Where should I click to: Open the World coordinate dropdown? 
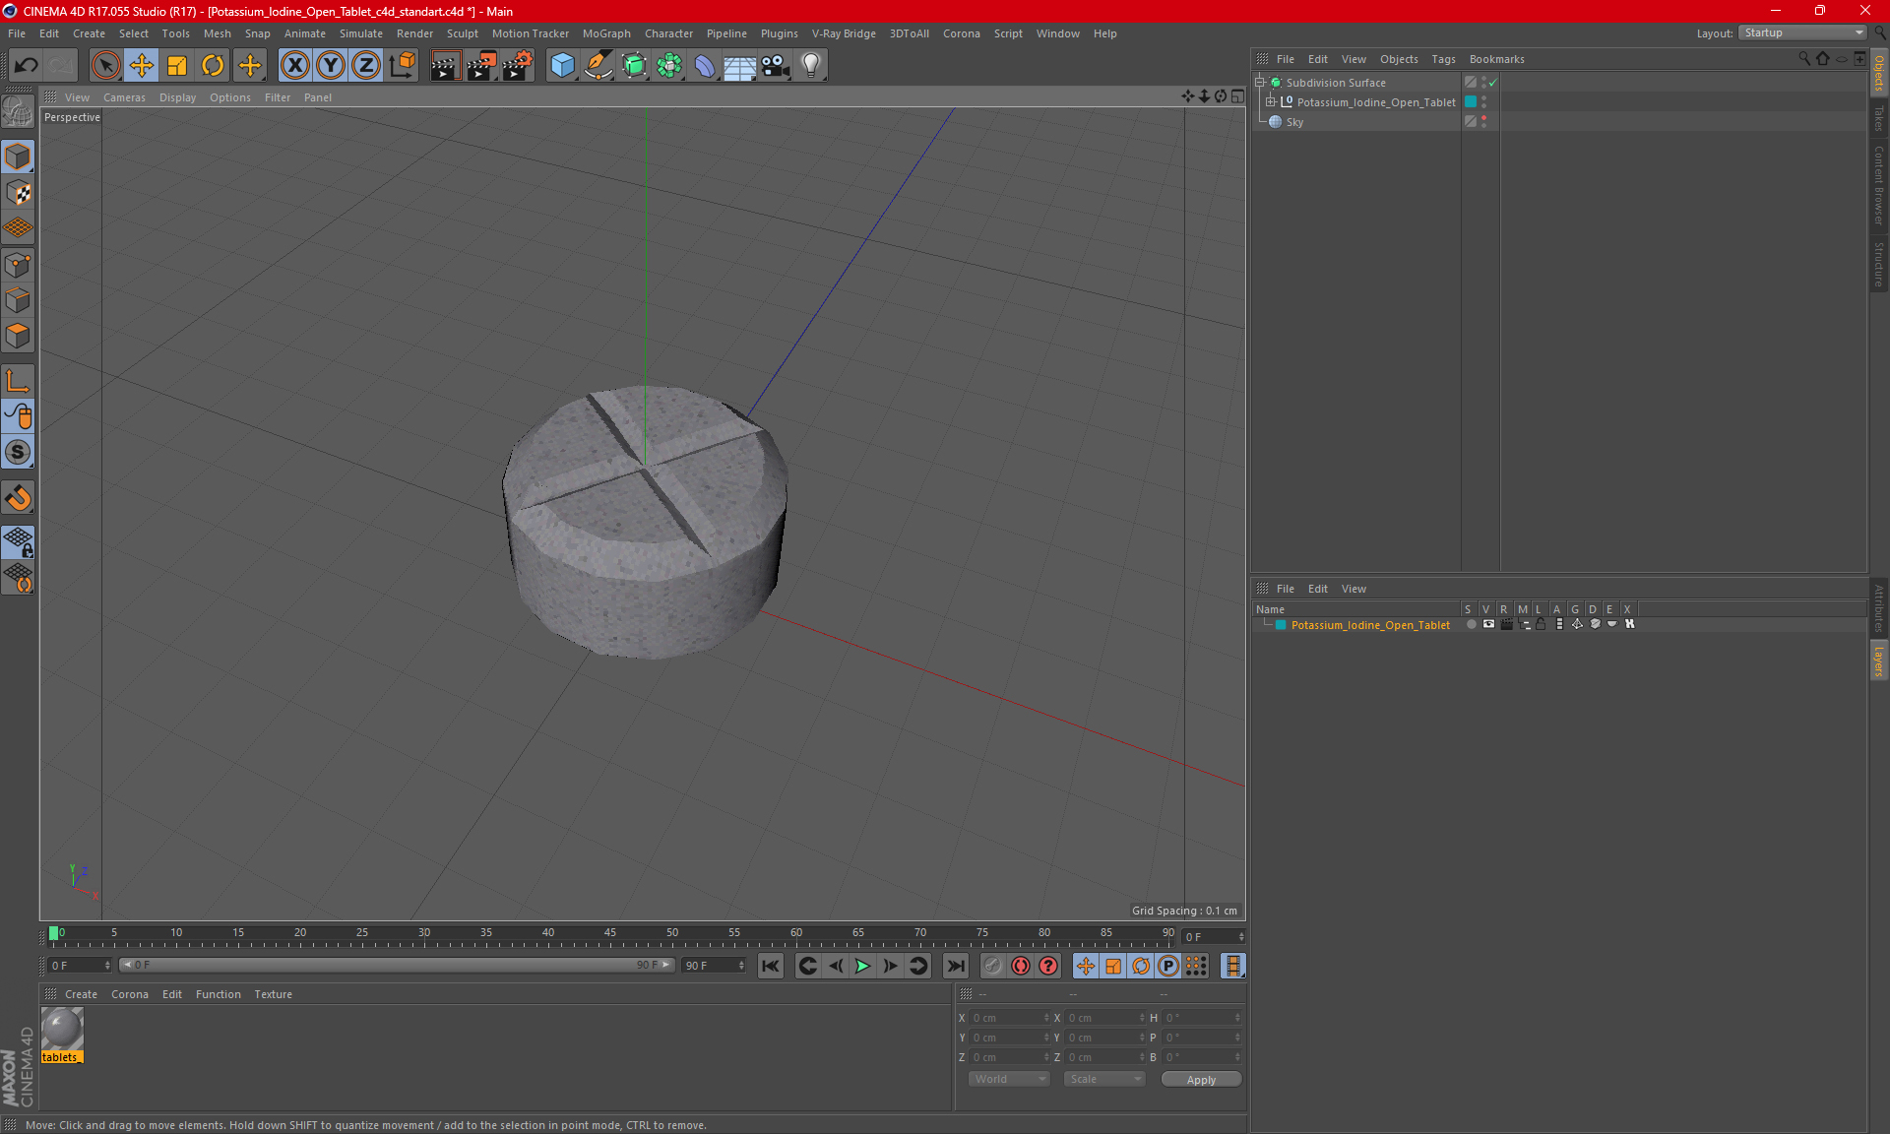click(1010, 1079)
